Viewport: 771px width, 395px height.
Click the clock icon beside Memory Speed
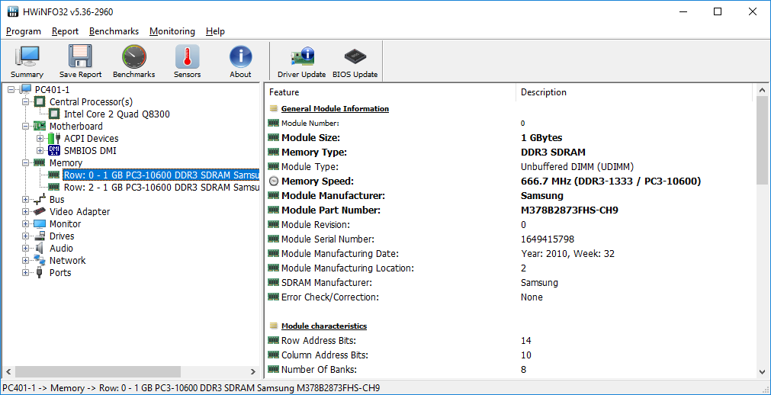point(273,181)
